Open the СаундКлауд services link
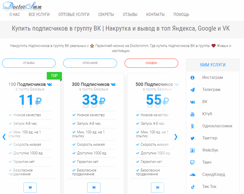Image resolution: width=244 pixels, height=194 pixels. [x=214, y=174]
